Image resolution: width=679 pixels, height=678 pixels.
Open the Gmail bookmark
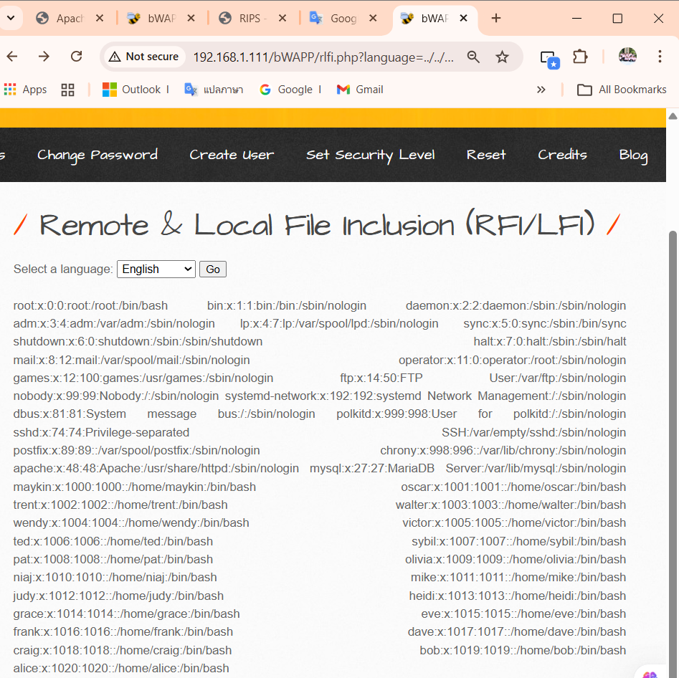(360, 90)
